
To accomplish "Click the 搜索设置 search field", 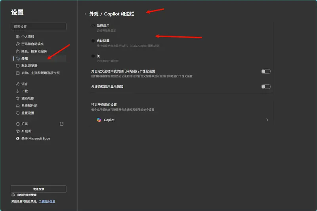I will [x=38, y=26].
